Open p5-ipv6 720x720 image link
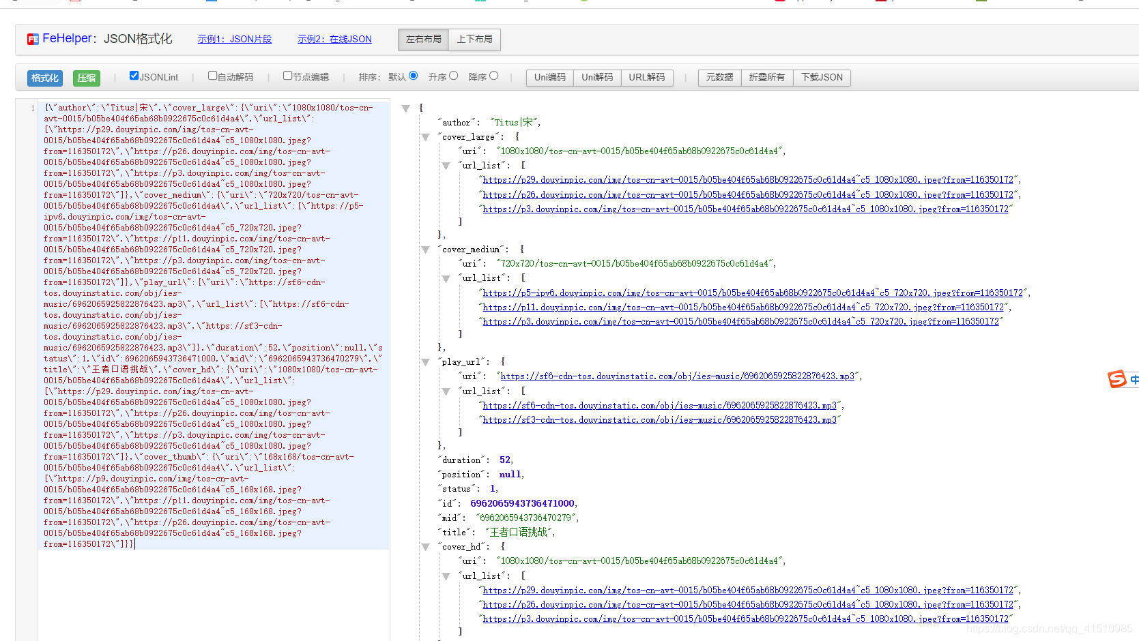Screen dimensions: 1139x641 click(753, 293)
